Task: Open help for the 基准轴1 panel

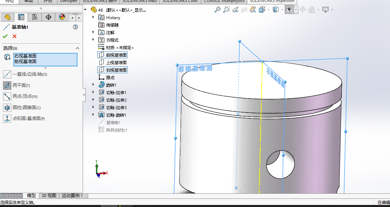Action: click(75, 27)
